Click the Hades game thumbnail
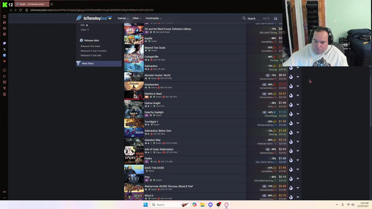Screen dimensions: 372x209 click(134, 160)
